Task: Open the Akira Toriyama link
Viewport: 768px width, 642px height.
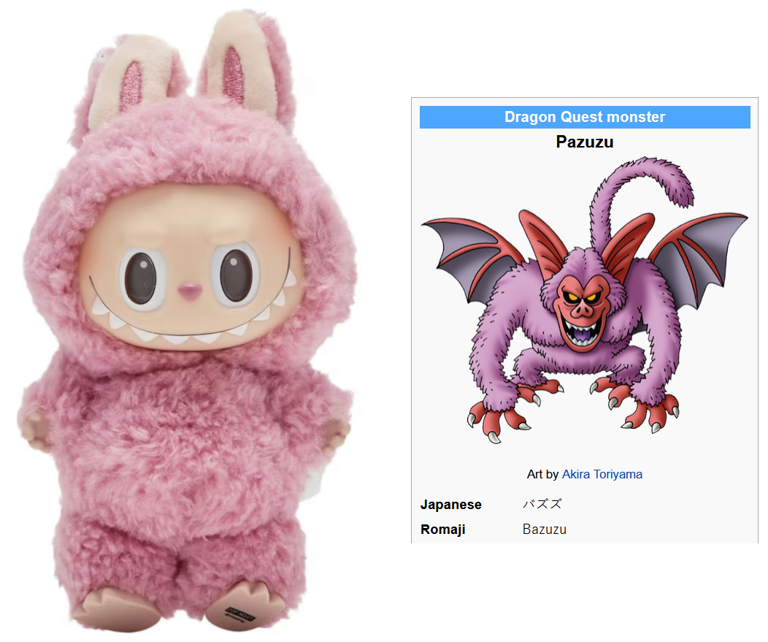Action: [x=602, y=474]
